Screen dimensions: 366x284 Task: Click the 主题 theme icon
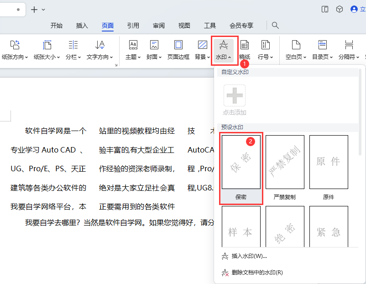click(133, 45)
